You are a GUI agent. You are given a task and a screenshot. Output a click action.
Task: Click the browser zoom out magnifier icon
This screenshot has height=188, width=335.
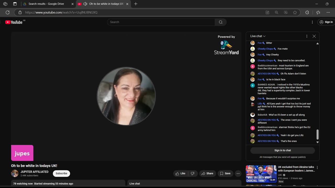click(x=276, y=12)
